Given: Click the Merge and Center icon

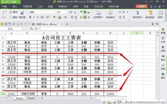Looking at the screenshot, I should (99, 13).
